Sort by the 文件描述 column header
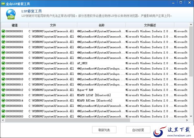Viewport: 194px width, 138px height. [x=150, y=25]
